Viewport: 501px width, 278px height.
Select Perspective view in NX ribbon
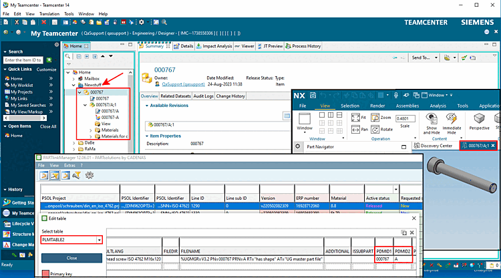(x=479, y=122)
